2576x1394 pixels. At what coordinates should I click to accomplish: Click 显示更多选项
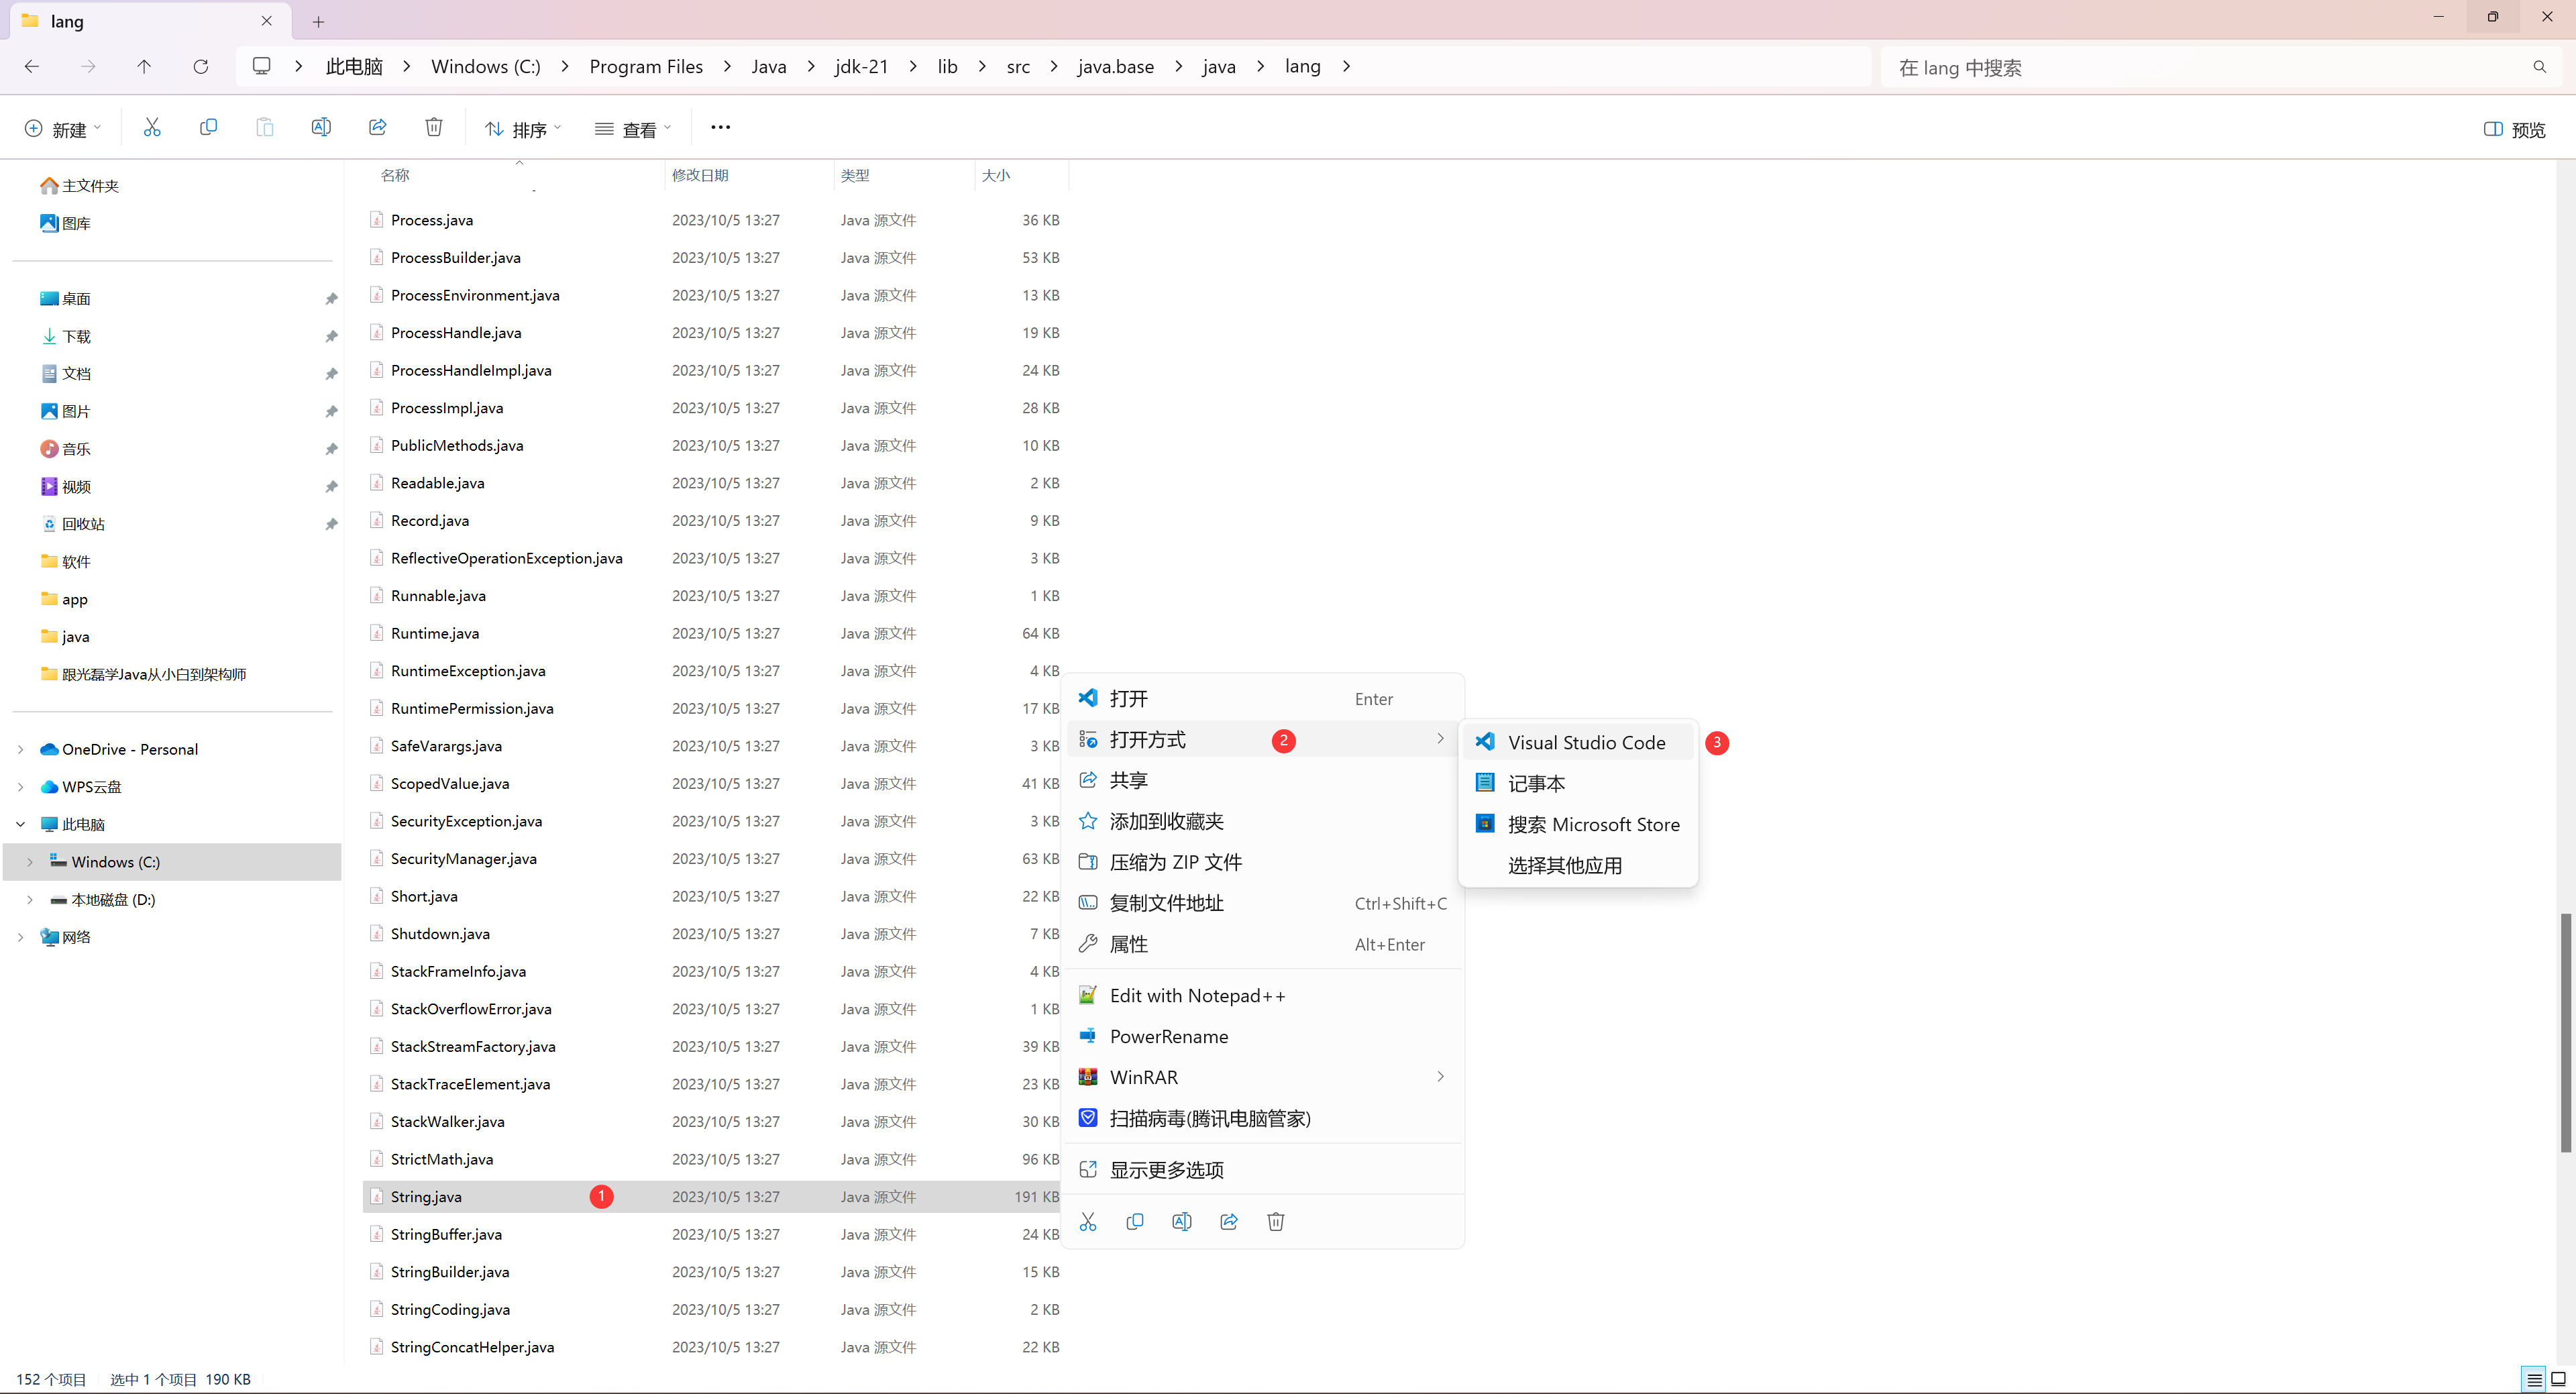pyautogui.click(x=1263, y=1170)
